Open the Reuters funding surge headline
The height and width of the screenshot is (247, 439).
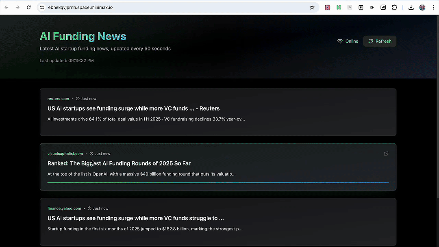133,108
